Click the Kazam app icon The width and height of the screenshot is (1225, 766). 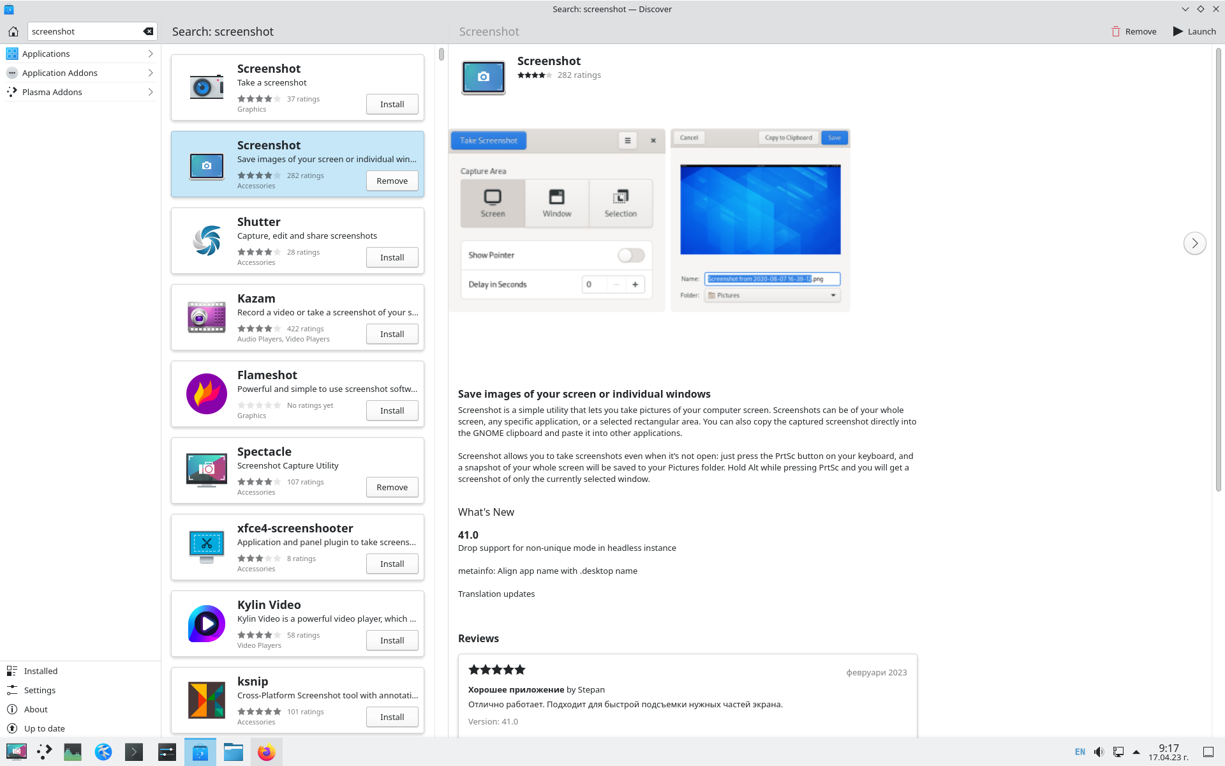[x=207, y=317]
